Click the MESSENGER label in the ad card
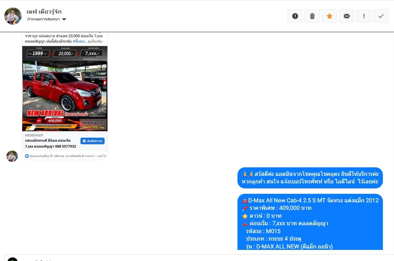 tap(34, 135)
